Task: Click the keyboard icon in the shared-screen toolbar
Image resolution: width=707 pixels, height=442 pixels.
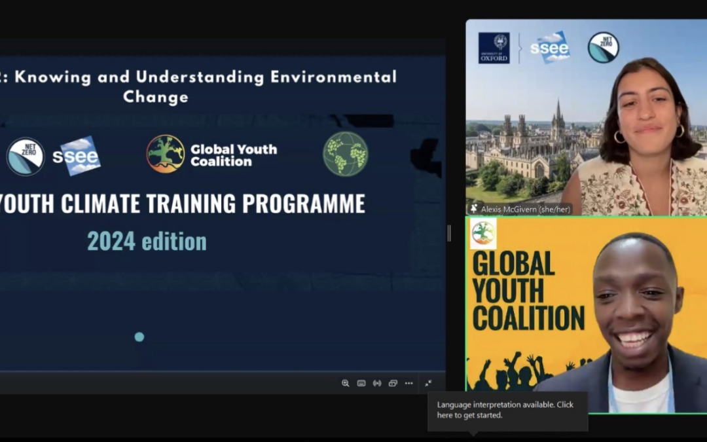Action: 361,383
